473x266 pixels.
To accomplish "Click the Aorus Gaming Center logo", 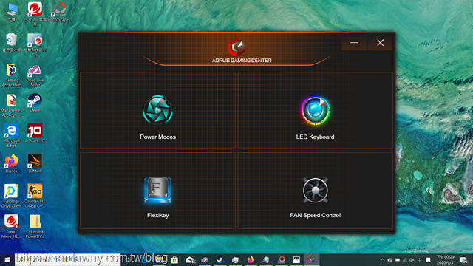I will pos(236,47).
